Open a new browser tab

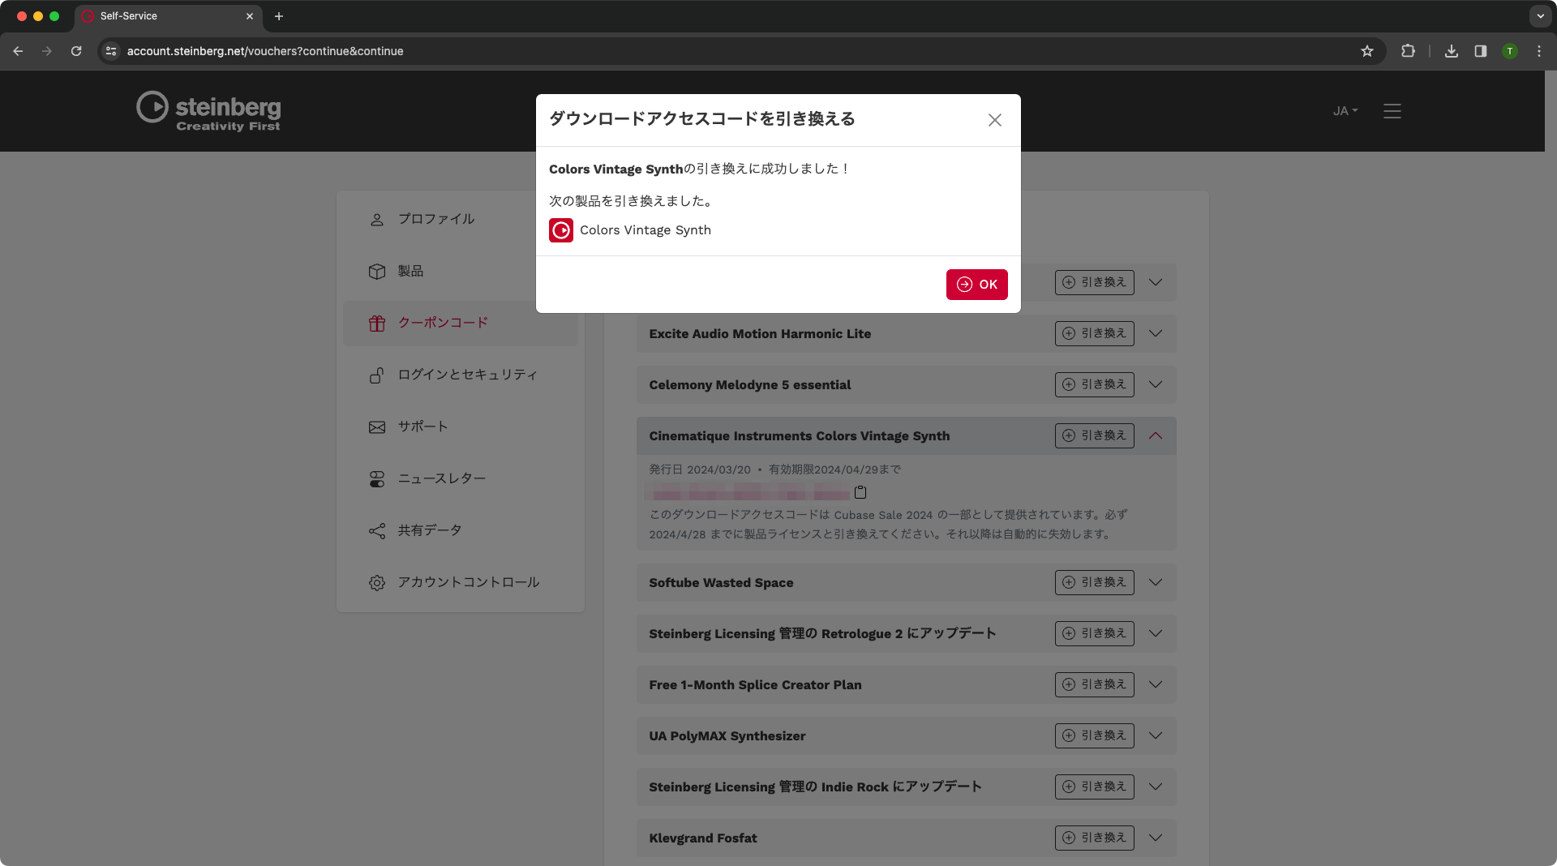pos(279,16)
